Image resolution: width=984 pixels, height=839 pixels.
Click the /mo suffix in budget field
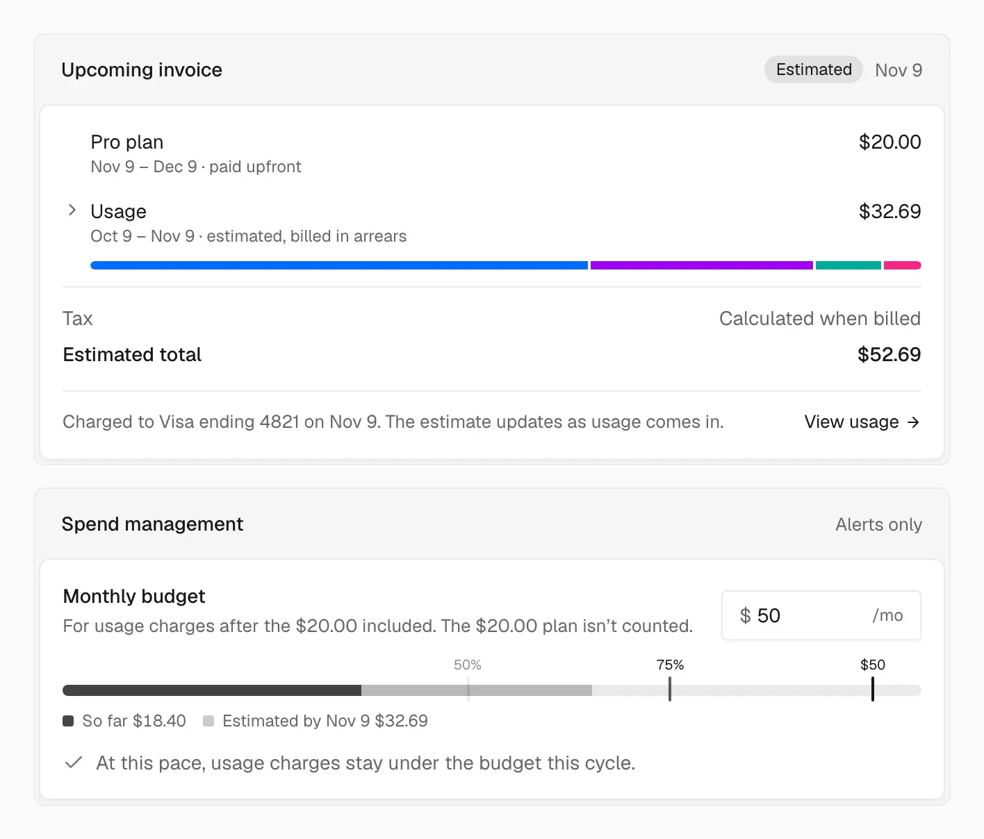(887, 615)
